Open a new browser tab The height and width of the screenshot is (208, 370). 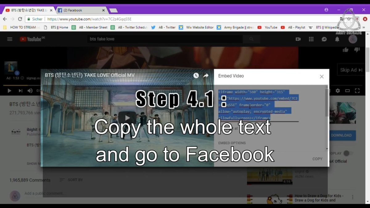coord(113,10)
